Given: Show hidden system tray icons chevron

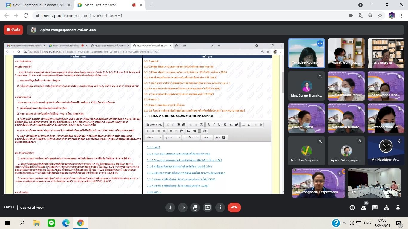Looking at the screenshot, I should (344, 223).
